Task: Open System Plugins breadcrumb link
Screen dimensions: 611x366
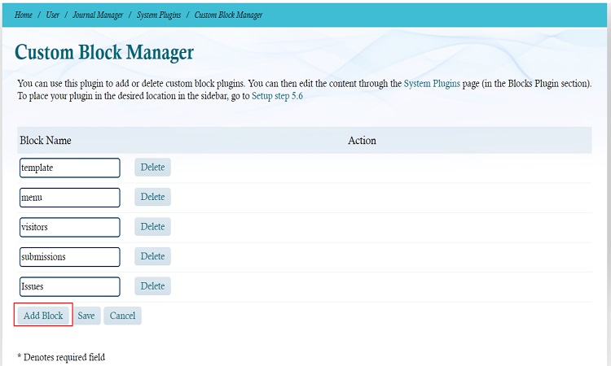Action: 159,15
